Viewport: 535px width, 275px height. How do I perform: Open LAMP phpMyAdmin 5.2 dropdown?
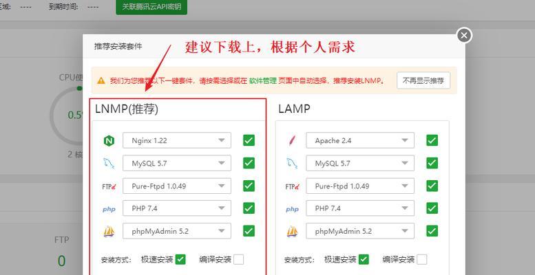pyautogui.click(x=360, y=231)
